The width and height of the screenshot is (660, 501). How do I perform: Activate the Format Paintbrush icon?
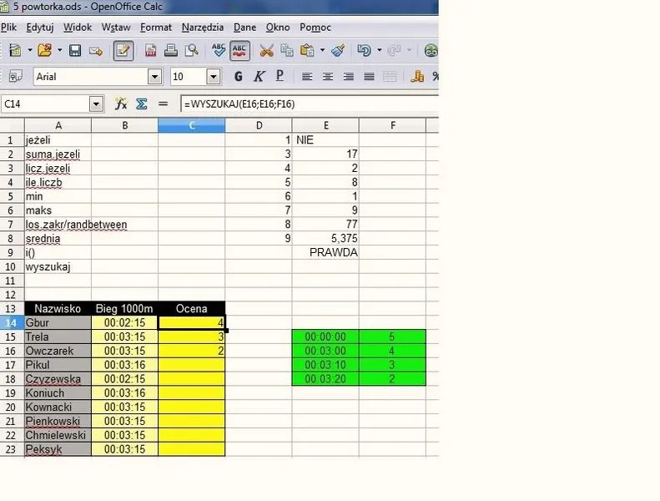[338, 51]
